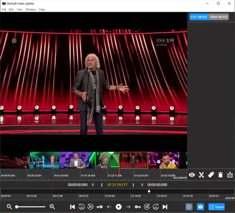Image resolution: width=235 pixels, height=213 pixels.
Task: Click overview label 01:35:53
Action: pos(162,196)
